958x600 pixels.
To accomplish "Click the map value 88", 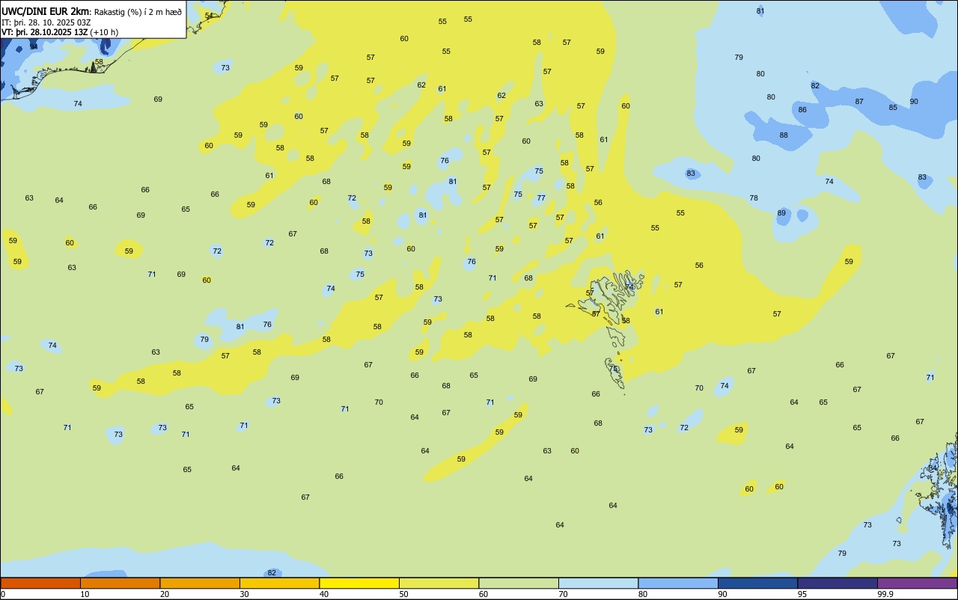I will tap(784, 135).
